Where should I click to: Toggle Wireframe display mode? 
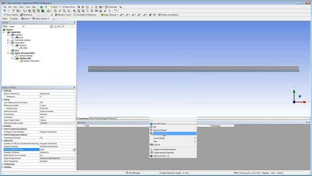[26, 15]
